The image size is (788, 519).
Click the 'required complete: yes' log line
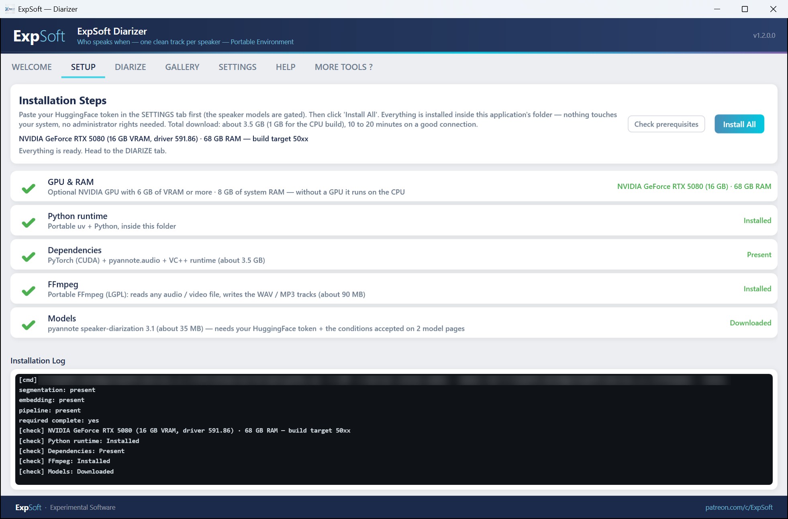59,421
